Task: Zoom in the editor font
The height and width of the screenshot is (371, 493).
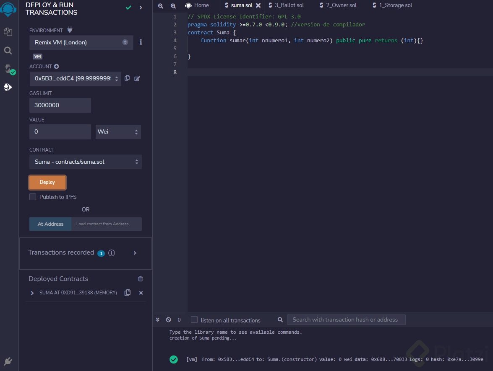Action: pos(173,5)
